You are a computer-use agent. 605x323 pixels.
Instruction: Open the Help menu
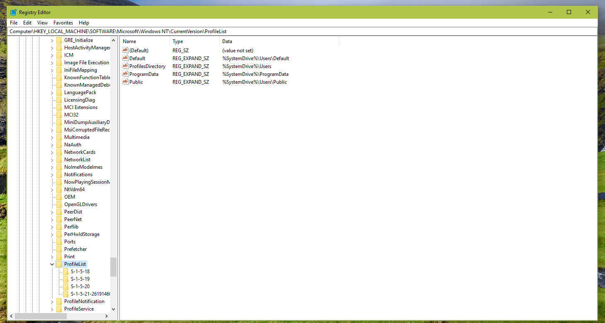pos(84,23)
